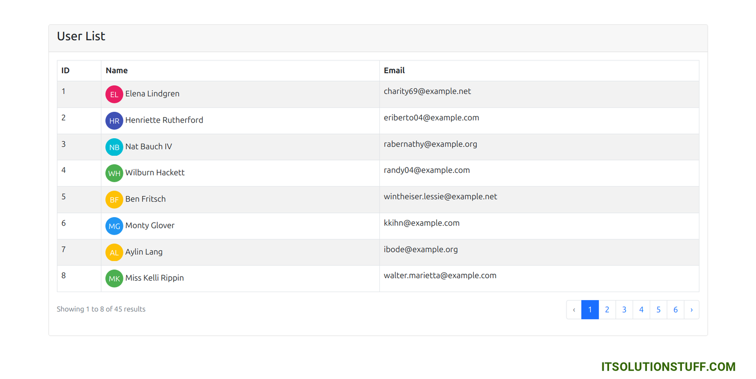The width and height of the screenshot is (756, 379).
Task: Click the green WH avatar icon
Action: pos(114,173)
